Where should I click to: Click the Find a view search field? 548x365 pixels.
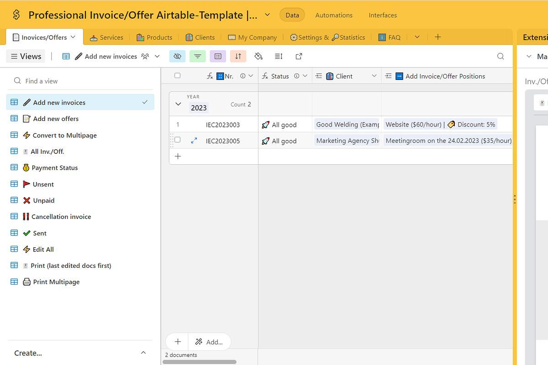pos(80,81)
